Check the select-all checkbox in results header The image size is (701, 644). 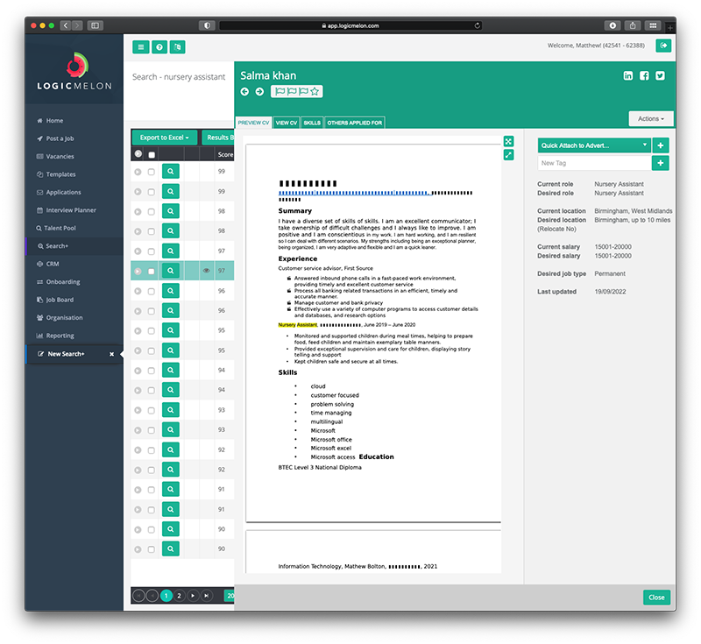pyautogui.click(x=151, y=153)
